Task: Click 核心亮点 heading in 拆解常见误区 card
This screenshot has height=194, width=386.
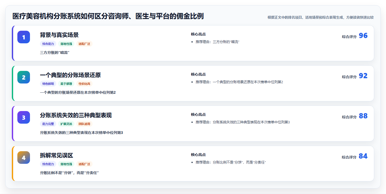Action: click(198, 155)
